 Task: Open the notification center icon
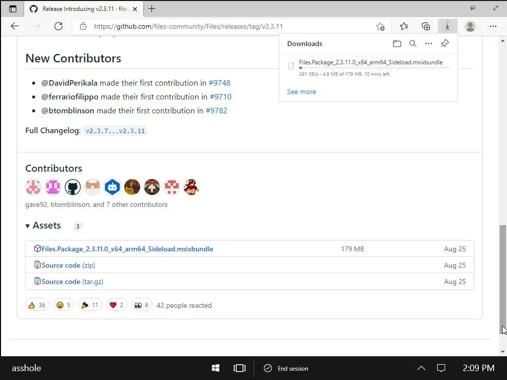pyautogui.click(x=441, y=368)
